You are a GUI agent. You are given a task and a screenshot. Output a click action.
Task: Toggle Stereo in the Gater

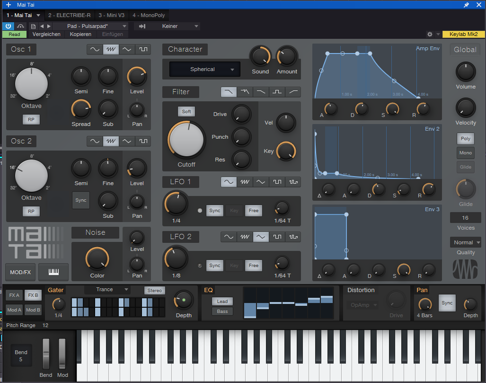(x=154, y=290)
